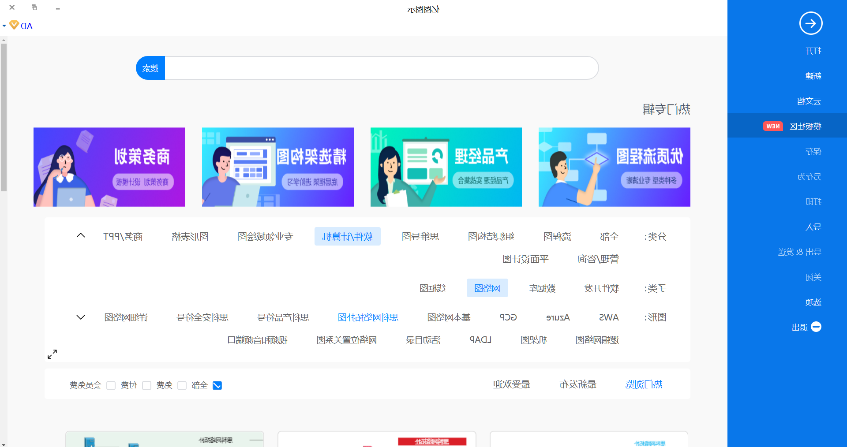Select the 管理/咨询 category
Screen dimensions: 847x447
[x=598, y=259]
